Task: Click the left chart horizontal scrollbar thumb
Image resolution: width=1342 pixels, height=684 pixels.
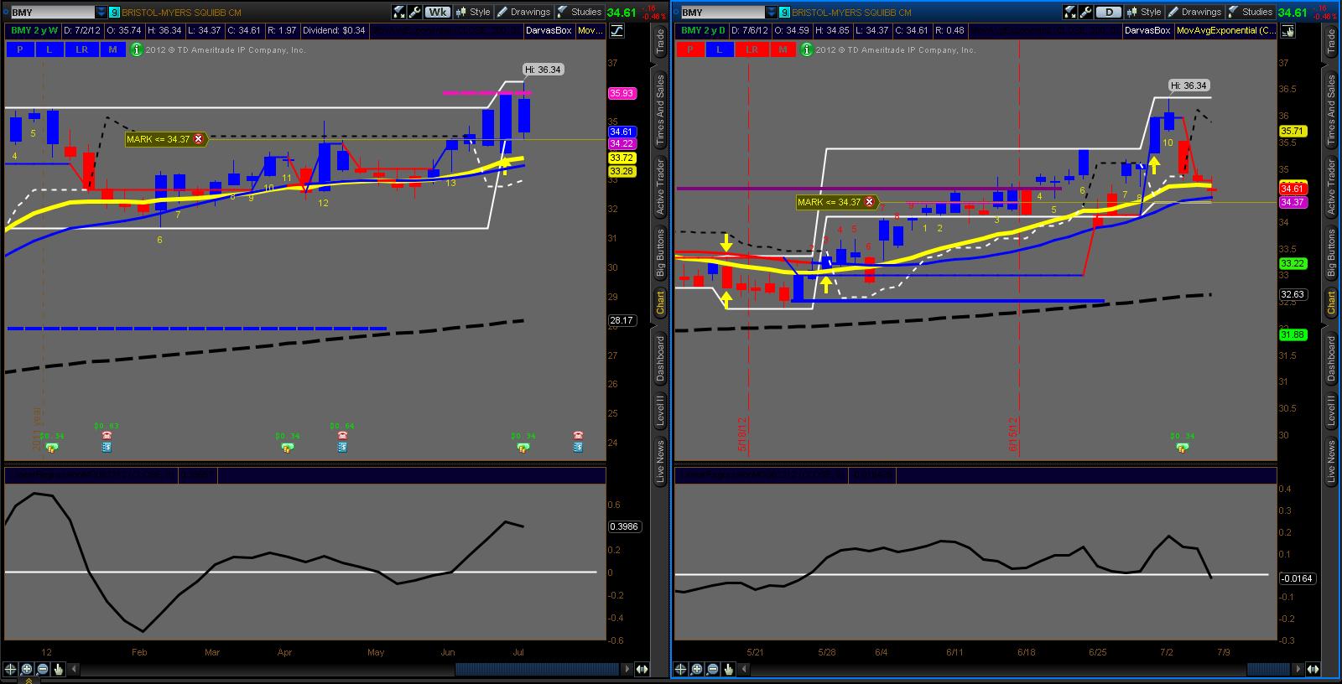Action: point(537,669)
